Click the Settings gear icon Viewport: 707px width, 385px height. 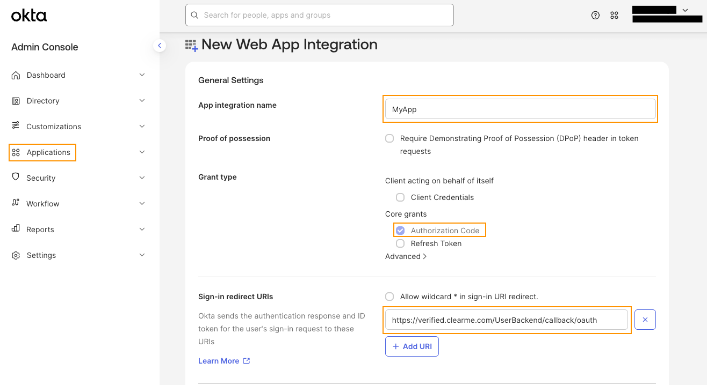pos(16,255)
